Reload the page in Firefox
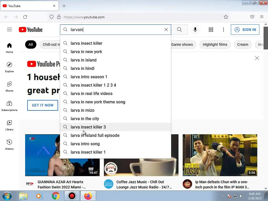The width and height of the screenshot is (268, 201). [25, 17]
